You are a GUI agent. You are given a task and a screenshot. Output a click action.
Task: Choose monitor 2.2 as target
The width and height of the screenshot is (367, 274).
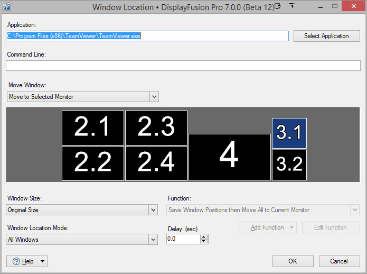(92, 163)
